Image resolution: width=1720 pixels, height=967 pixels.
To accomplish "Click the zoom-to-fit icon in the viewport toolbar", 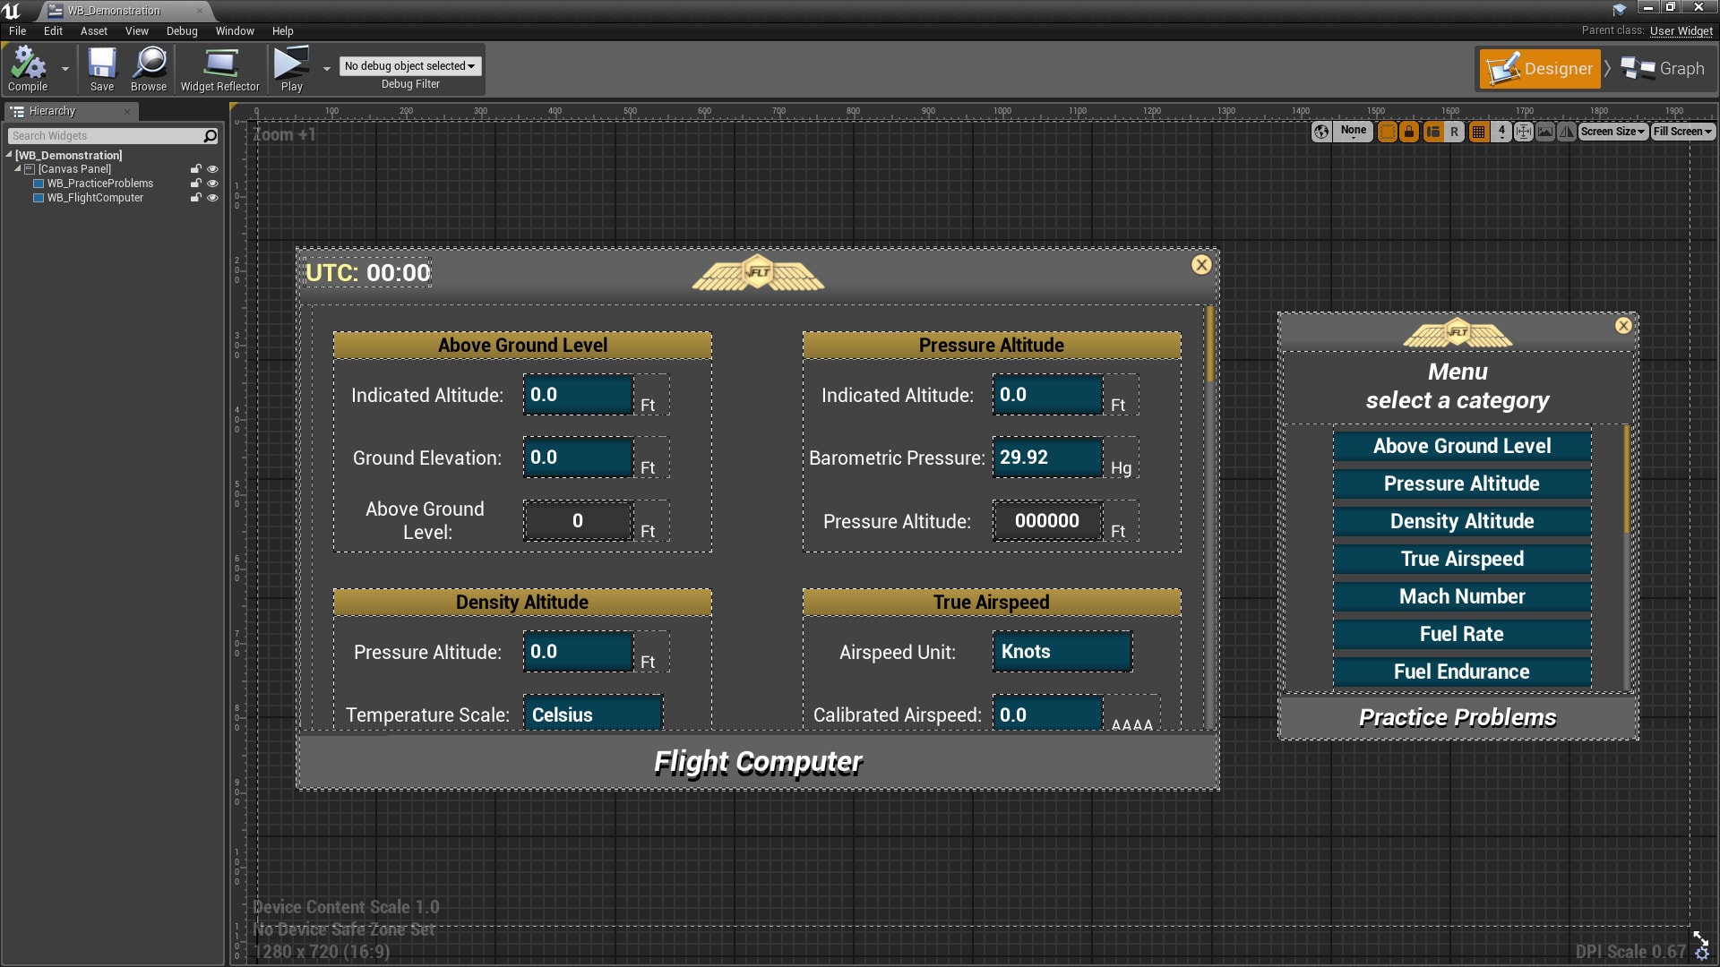I will coord(1524,132).
